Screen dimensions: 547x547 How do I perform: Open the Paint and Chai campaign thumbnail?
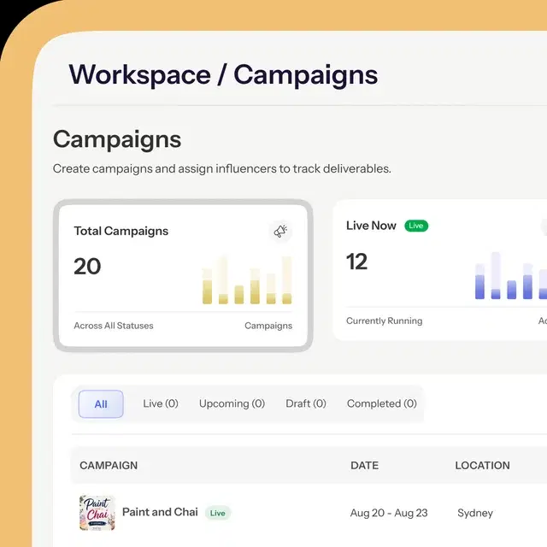(97, 513)
